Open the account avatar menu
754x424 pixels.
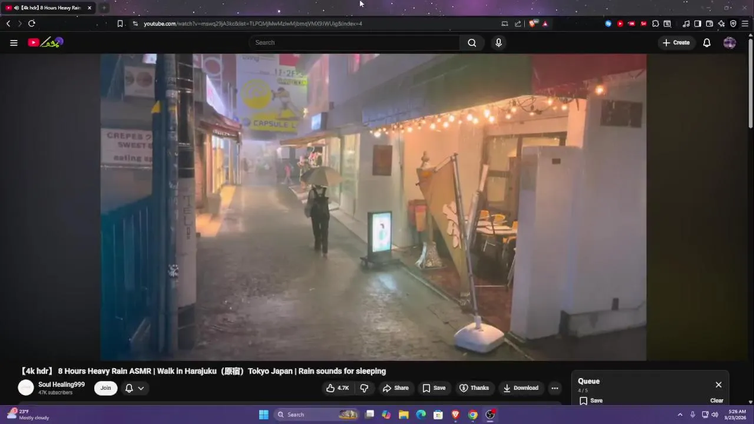pos(729,42)
